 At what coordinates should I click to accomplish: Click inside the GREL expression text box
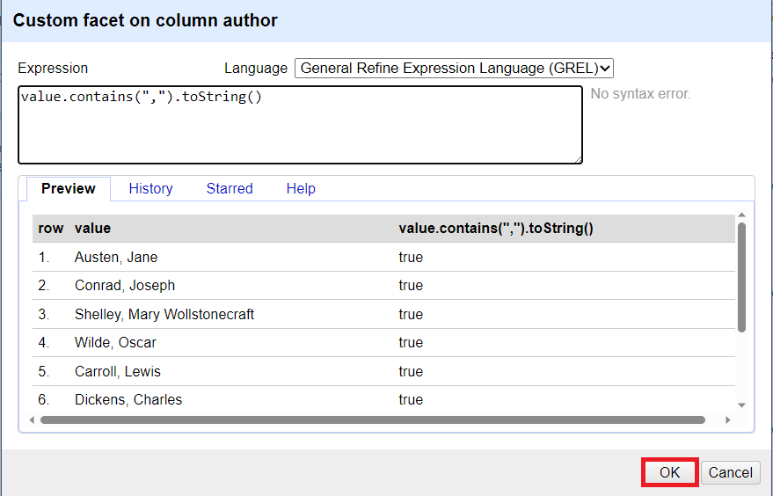pos(299,125)
